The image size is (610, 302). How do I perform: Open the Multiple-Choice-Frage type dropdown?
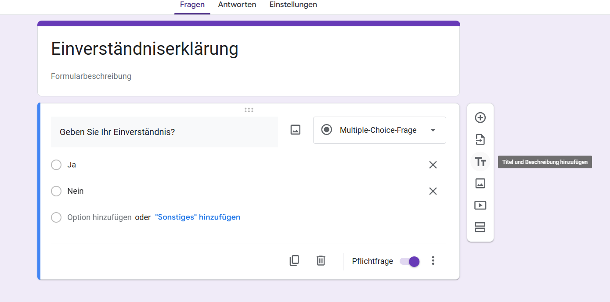tap(379, 130)
